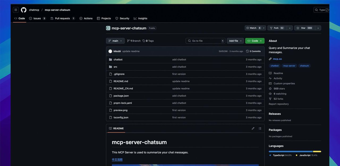Open the JavaScript 15.4% language legend

(307, 155)
